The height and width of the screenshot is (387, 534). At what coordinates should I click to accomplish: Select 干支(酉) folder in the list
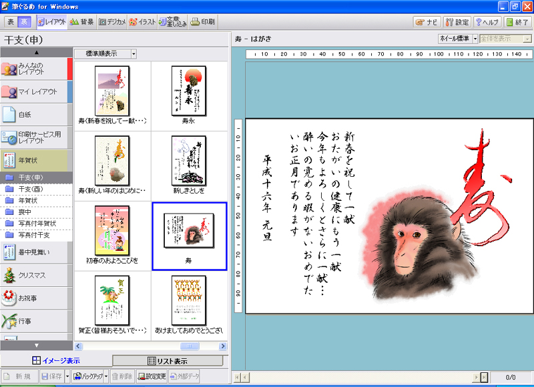click(31, 189)
